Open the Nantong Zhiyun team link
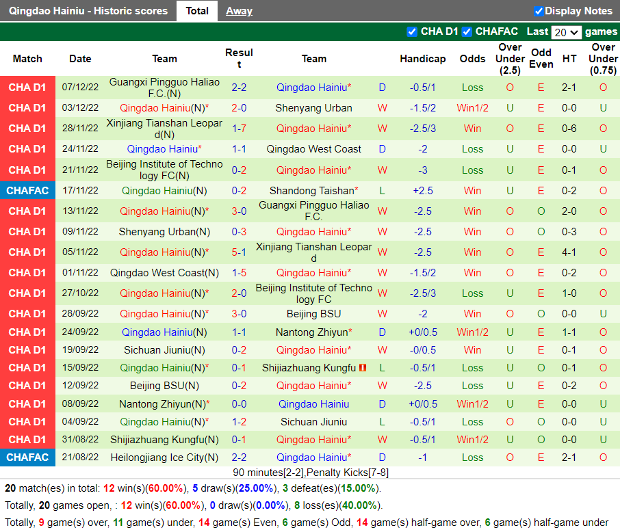The height and width of the screenshot is (530, 620). point(314,334)
